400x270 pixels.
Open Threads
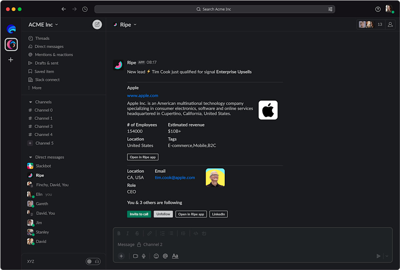(x=39, y=38)
